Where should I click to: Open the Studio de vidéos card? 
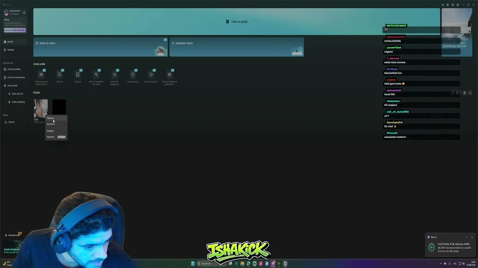[x=100, y=47]
